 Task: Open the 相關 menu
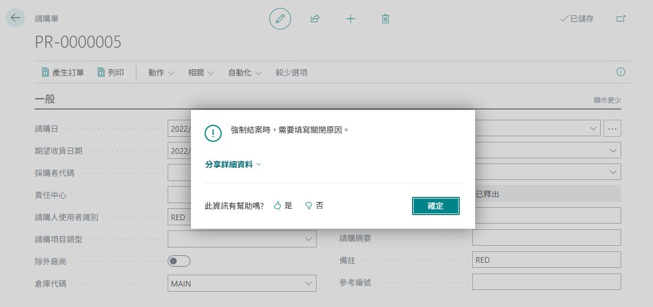pos(201,73)
